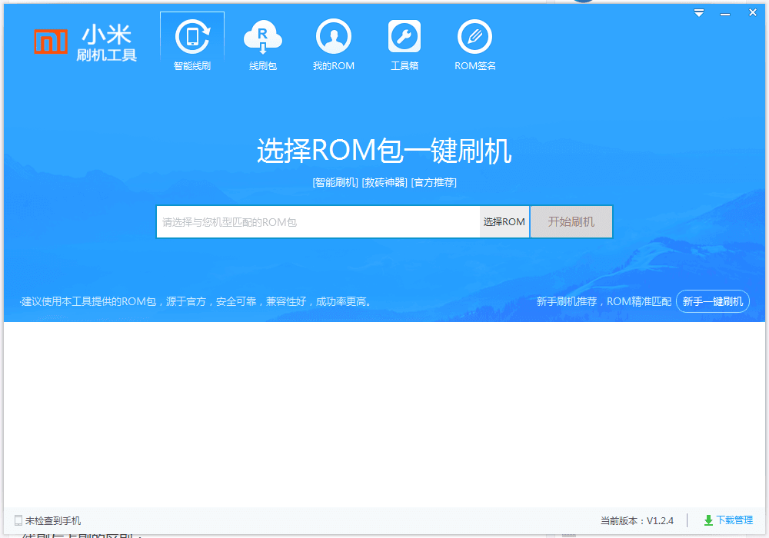Click the 新手刷机推荐，ROM精准匹配 text

click(x=604, y=301)
